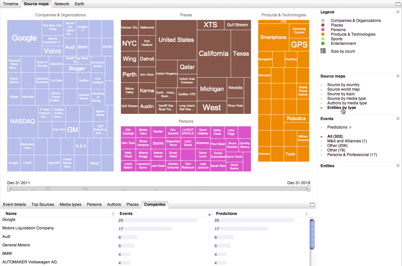Screen dimensions: 402x266
Task: Switch to the Network tab
Action: [62, 4]
